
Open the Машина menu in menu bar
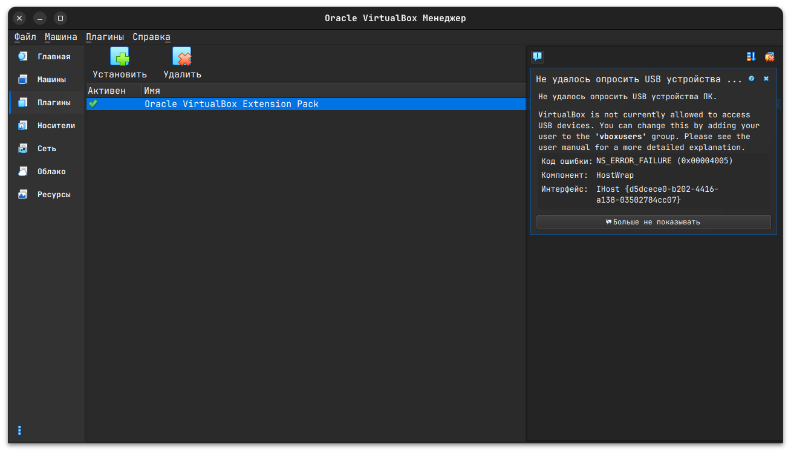point(60,37)
